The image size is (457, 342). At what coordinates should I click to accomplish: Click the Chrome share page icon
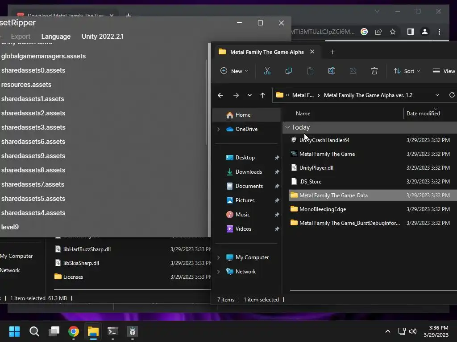pyautogui.click(x=378, y=32)
